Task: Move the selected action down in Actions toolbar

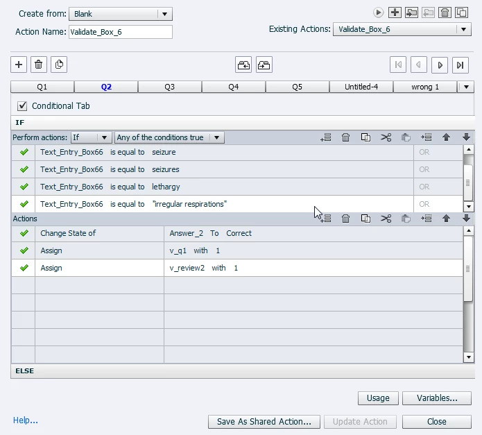Action: coord(466,219)
